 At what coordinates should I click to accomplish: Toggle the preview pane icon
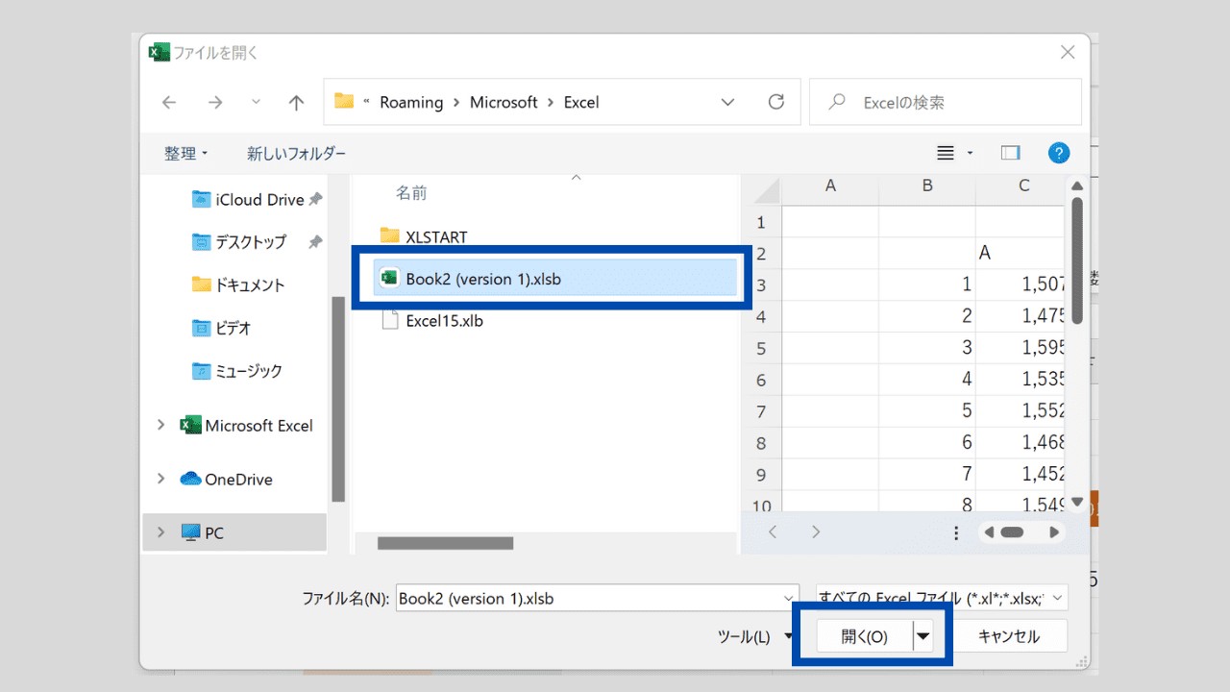click(x=1010, y=153)
